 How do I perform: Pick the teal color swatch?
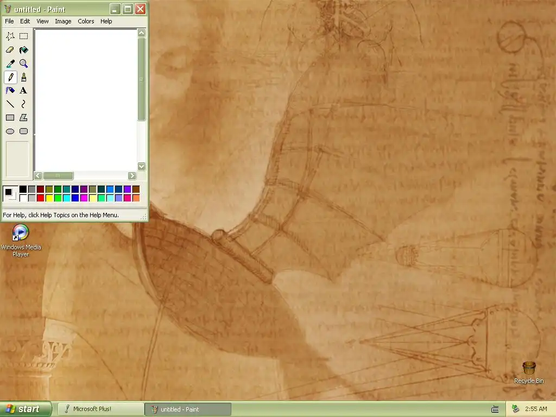tap(66, 189)
